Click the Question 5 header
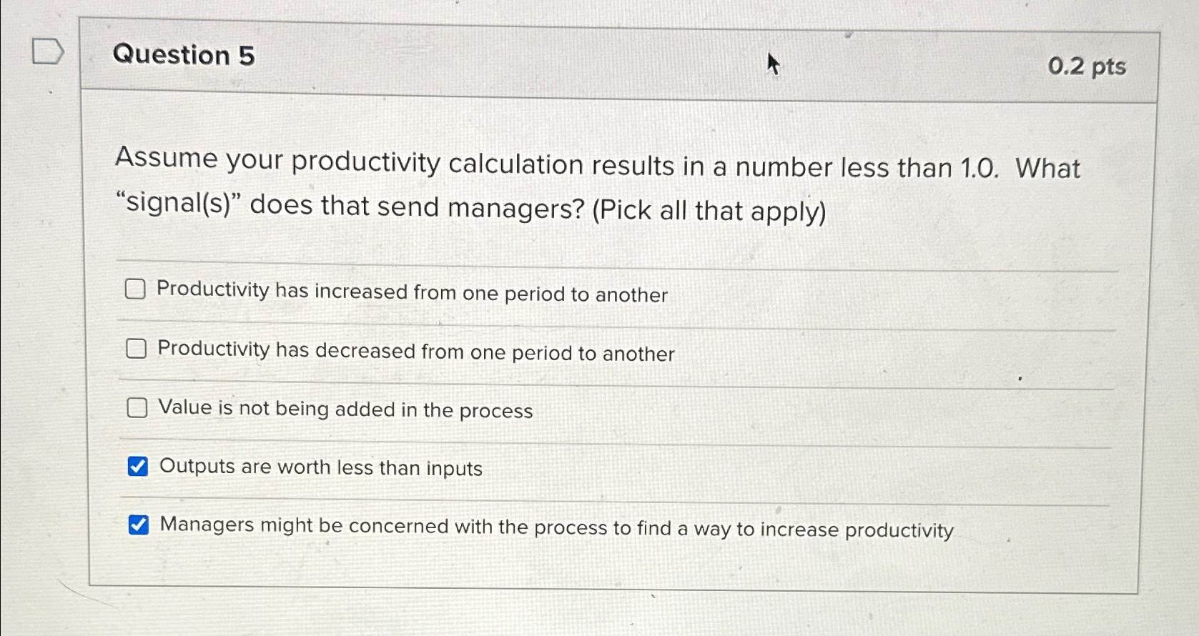 [x=186, y=56]
